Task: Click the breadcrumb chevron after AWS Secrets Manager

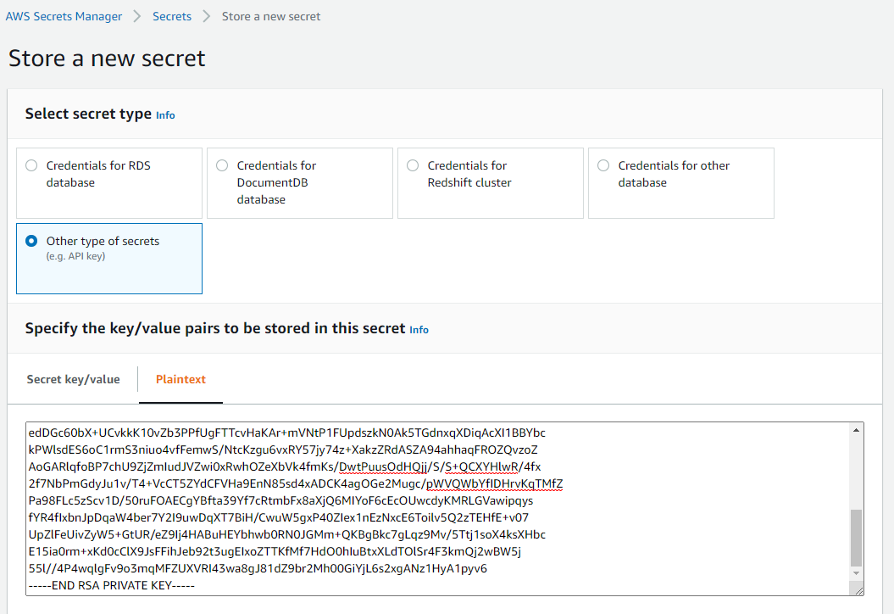Action: tap(136, 17)
